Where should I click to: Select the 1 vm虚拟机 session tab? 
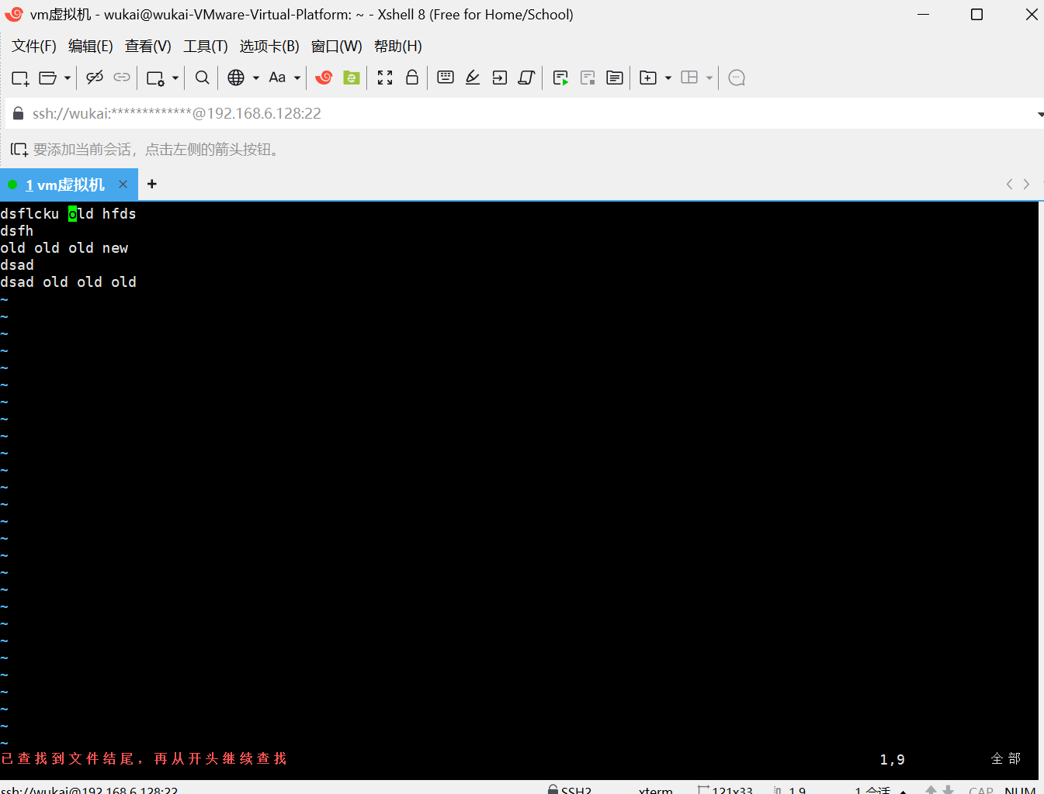65,185
